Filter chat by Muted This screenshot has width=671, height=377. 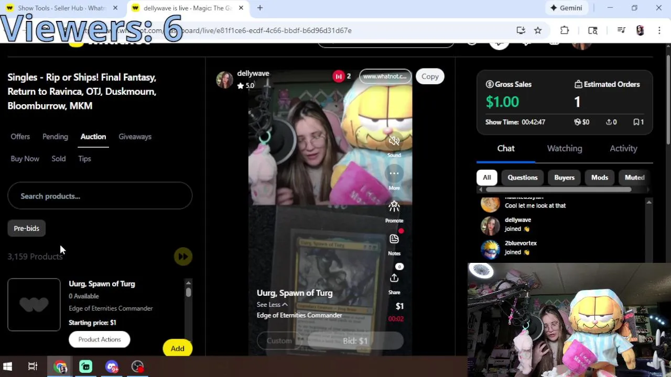pyautogui.click(x=634, y=178)
